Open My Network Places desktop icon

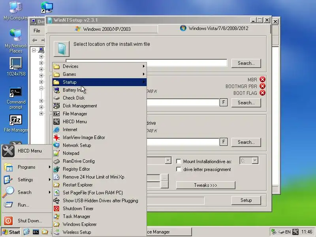[x=16, y=41]
